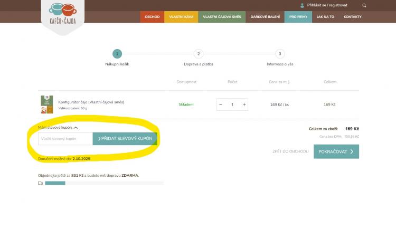The height and width of the screenshot is (249, 396).
Task: Click step 2 'Doprava a platba' circle
Action: point(199,53)
